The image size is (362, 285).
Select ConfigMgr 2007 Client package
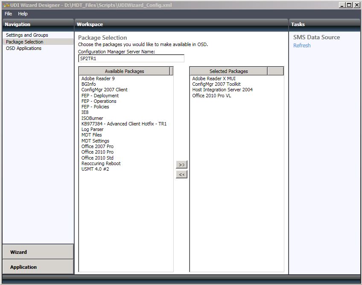(104, 90)
